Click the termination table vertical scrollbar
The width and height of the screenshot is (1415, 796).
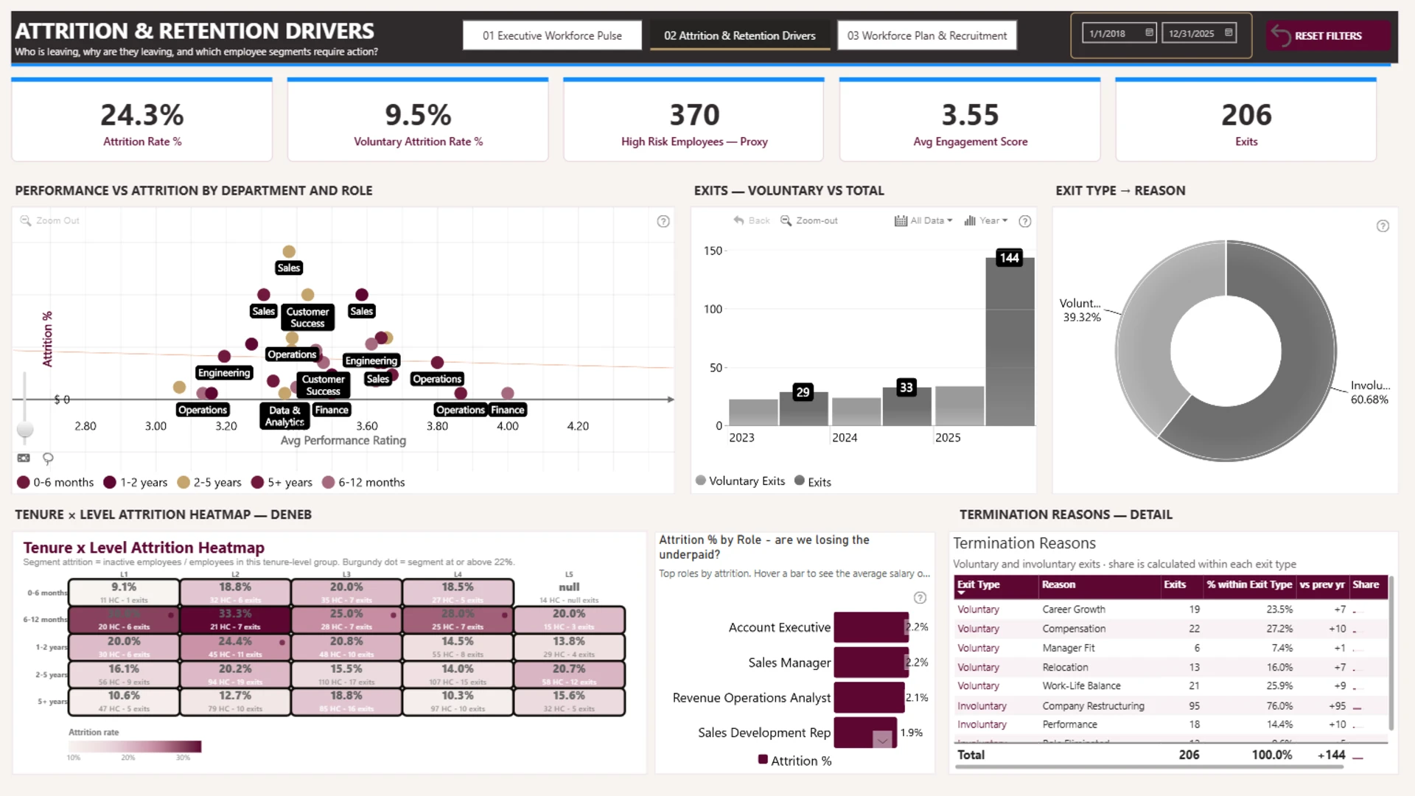[1391, 652]
